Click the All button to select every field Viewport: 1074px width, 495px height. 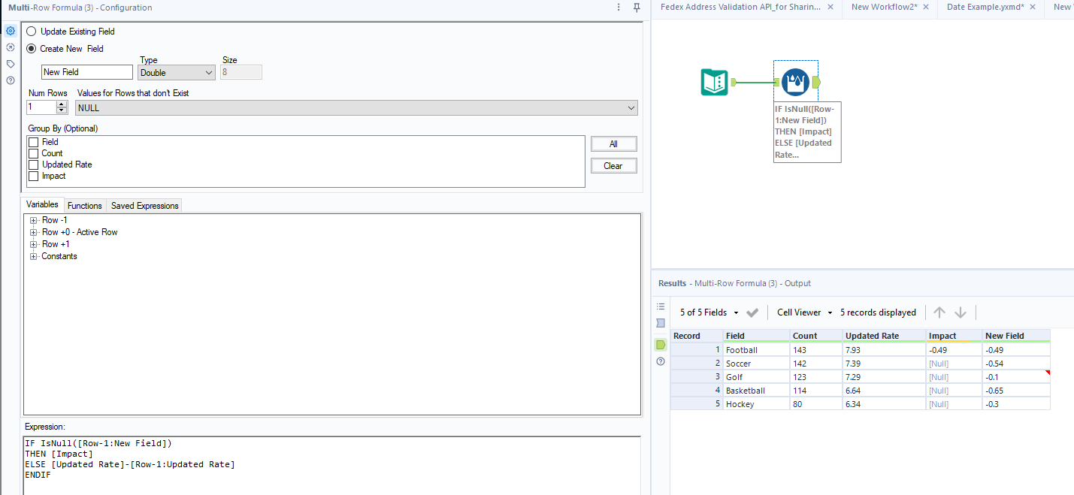point(613,143)
